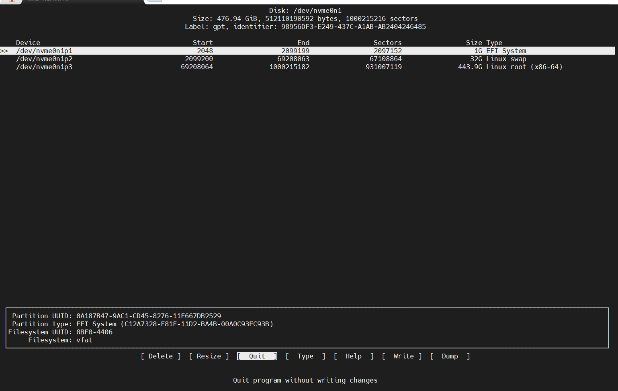
Task: Select the Dump option
Action: (x=450, y=356)
